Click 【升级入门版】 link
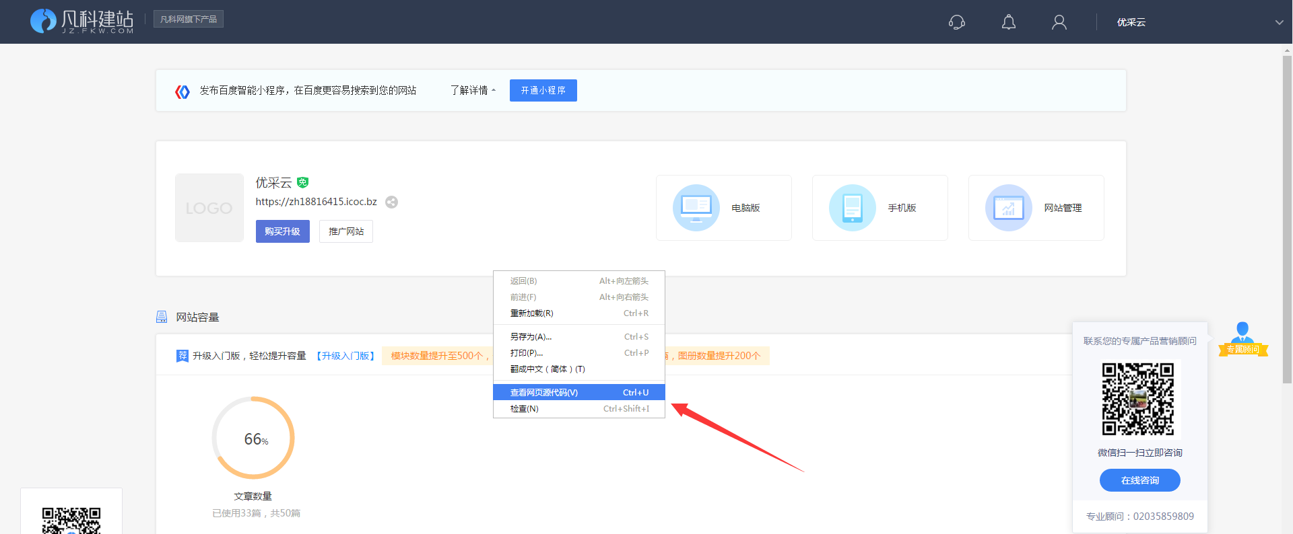Image resolution: width=1293 pixels, height=534 pixels. click(x=345, y=356)
